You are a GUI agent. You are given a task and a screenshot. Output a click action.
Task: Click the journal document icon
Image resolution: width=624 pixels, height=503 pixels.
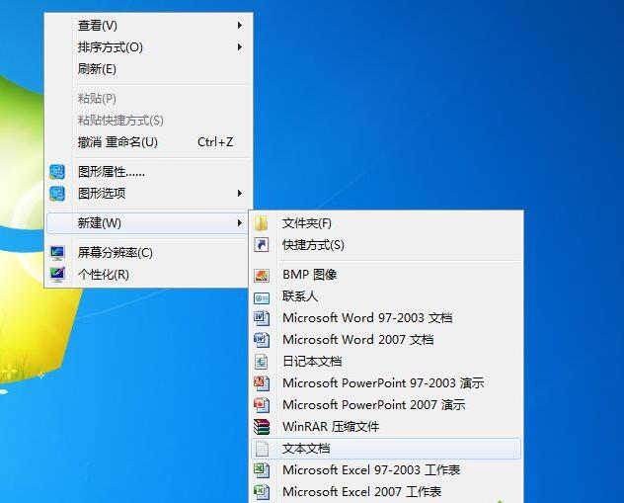[262, 362]
